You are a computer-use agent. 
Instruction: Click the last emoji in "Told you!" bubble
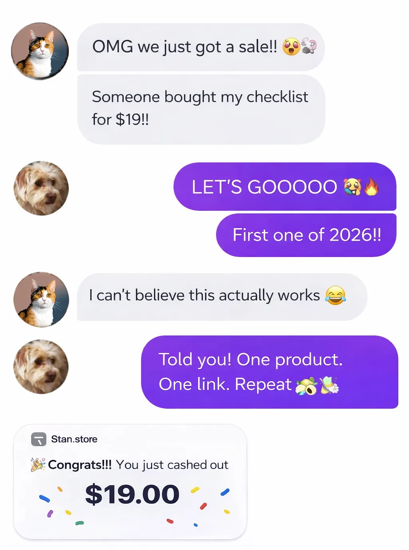(x=329, y=385)
